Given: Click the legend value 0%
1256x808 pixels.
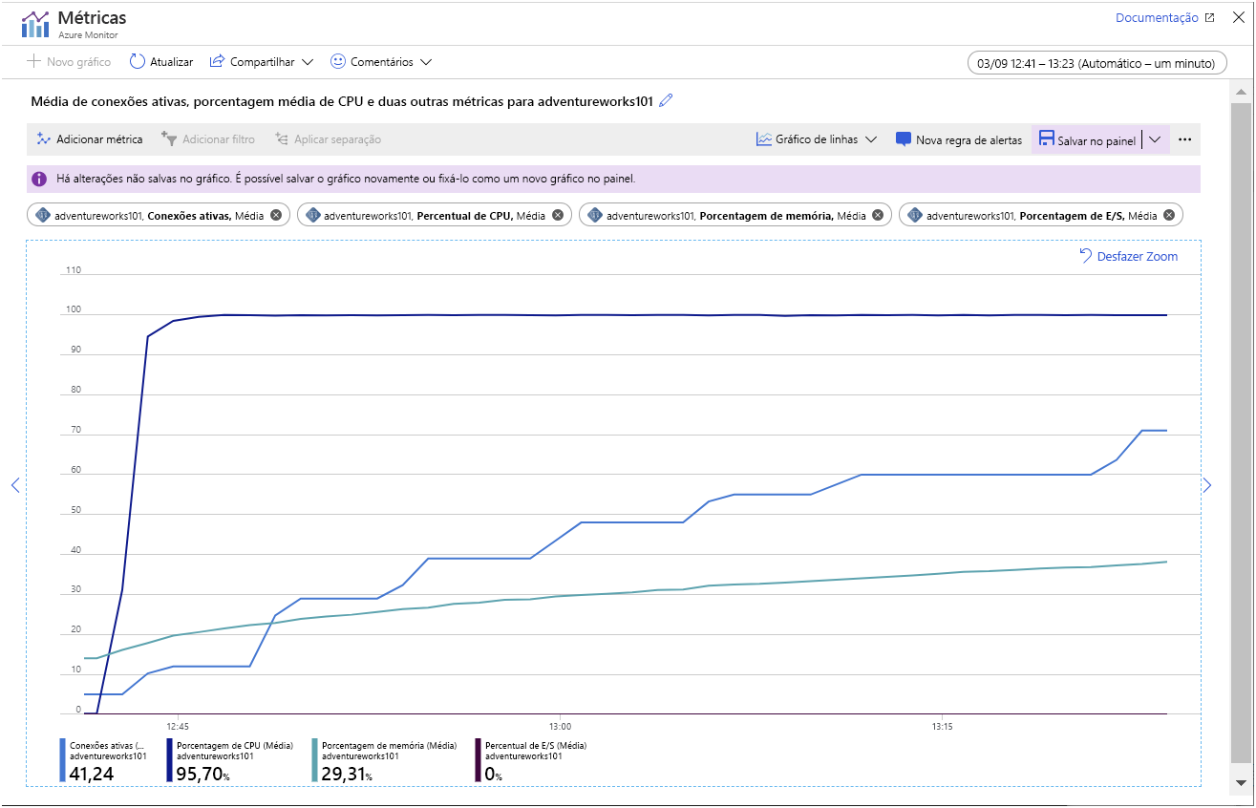Looking at the screenshot, I should click(494, 775).
